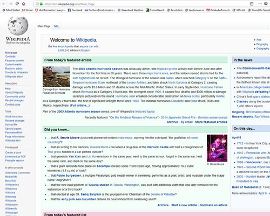The image size is (270, 216).
Task: Open the Greenbank Weather bookmark
Action: point(131,10)
